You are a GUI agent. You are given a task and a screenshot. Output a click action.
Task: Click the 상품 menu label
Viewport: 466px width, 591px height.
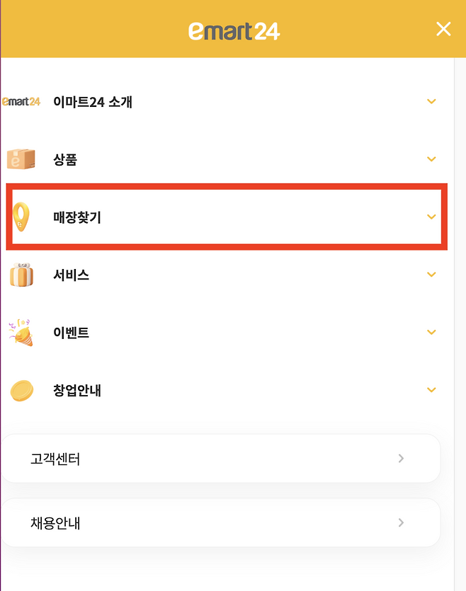65,159
